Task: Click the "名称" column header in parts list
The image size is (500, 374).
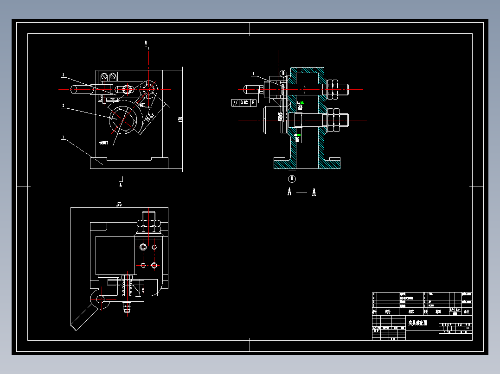Action: pos(411,312)
